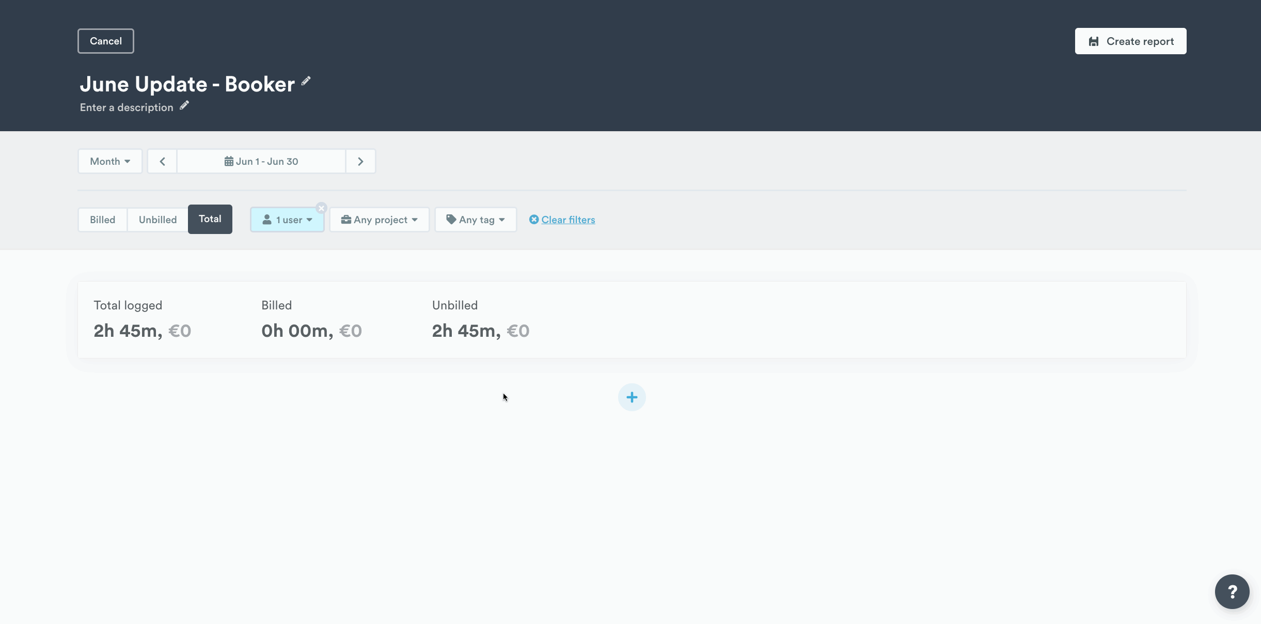The width and height of the screenshot is (1261, 624).
Task: Select the Total filter option
Action: click(x=210, y=219)
